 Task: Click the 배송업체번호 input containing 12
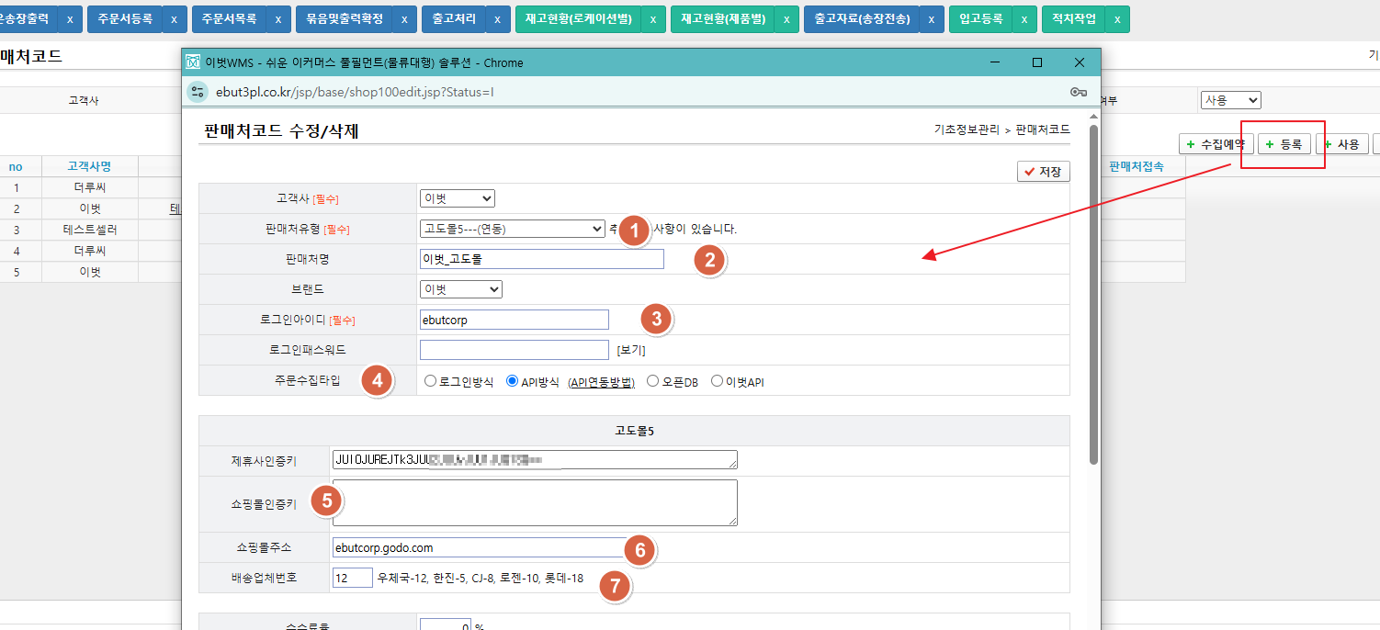[353, 578]
